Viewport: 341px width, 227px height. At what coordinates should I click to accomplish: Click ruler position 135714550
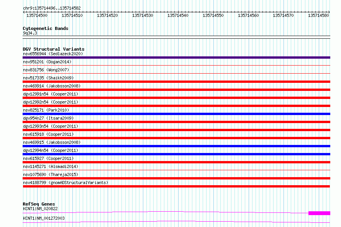coord(213,15)
